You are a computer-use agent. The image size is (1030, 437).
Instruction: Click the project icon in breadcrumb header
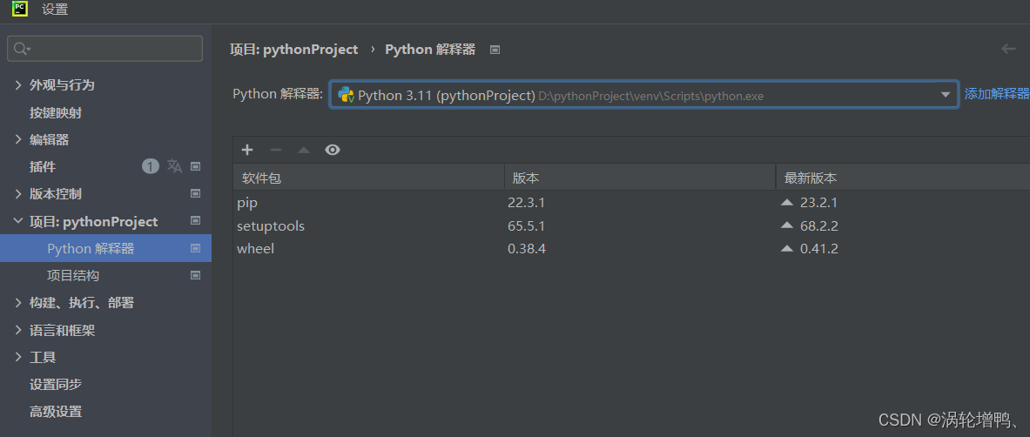click(495, 50)
